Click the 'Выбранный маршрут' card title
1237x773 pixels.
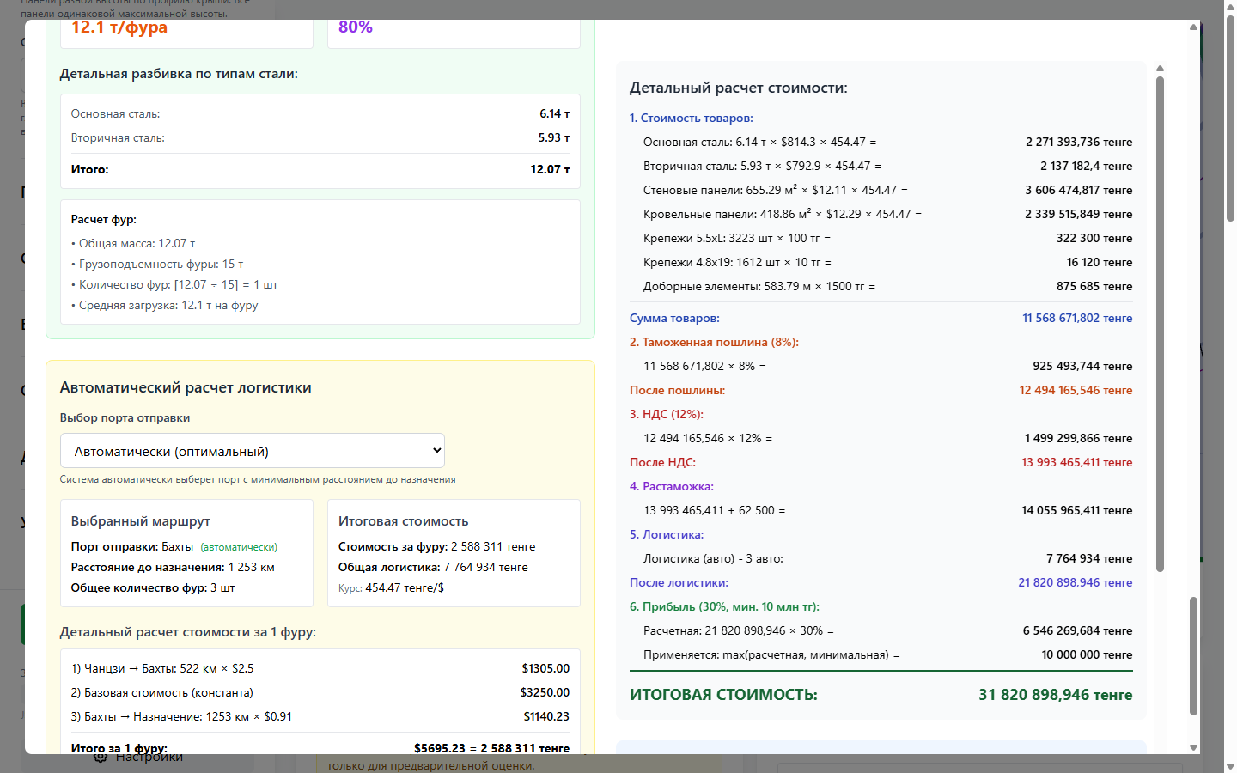(x=141, y=521)
